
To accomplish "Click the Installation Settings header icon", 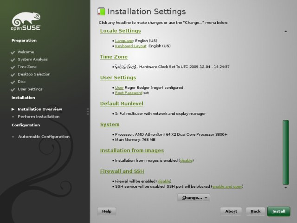I will 101,11.
